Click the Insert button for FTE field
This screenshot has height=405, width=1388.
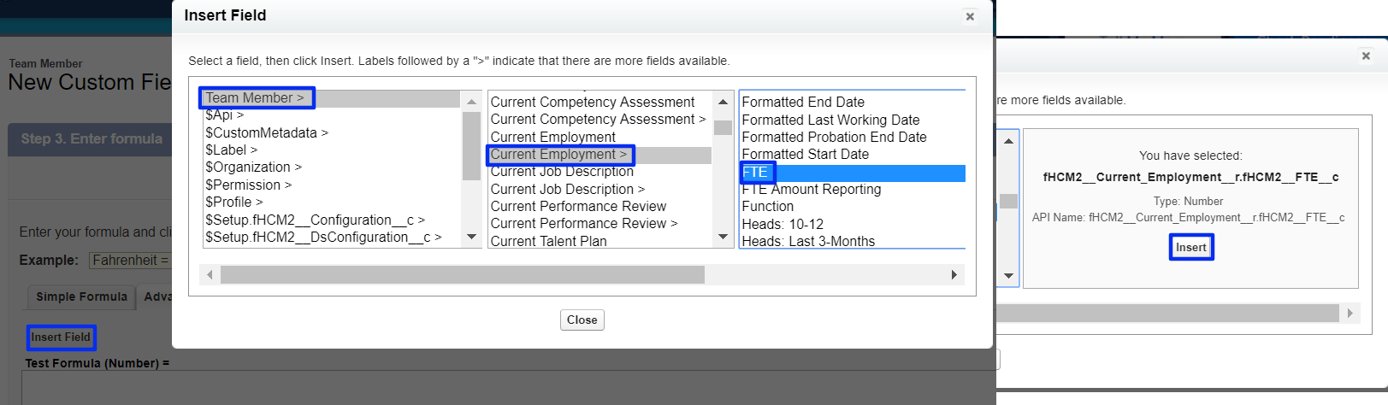1190,248
